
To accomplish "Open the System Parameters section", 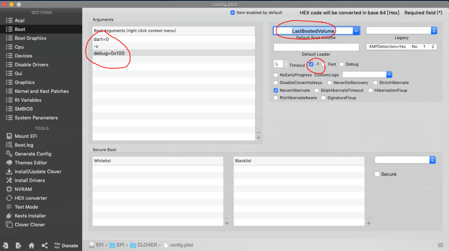I will coord(36,118).
